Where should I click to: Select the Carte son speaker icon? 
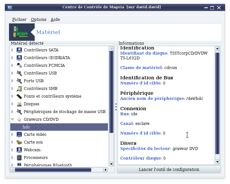(x=19, y=142)
